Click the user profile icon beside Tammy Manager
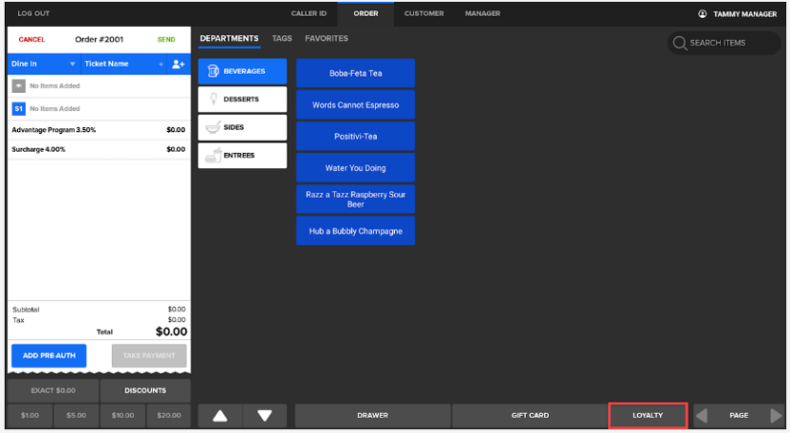The image size is (790, 433). coord(702,14)
